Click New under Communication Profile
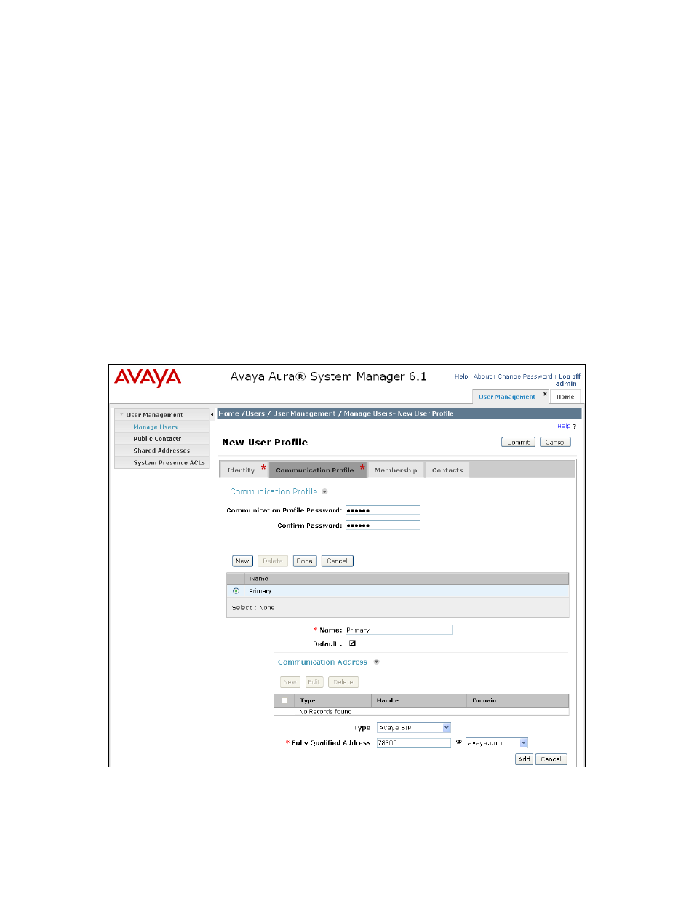694x899 pixels. point(242,561)
